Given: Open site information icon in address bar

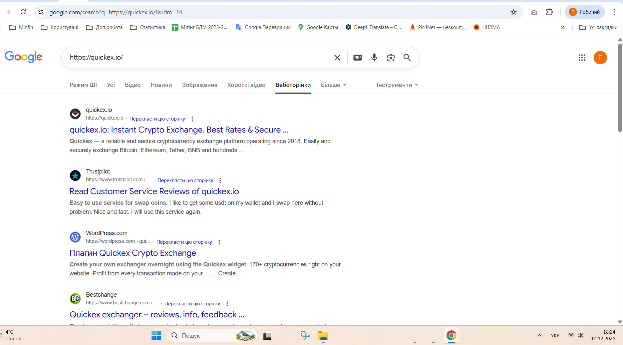Looking at the screenshot, I should (x=41, y=12).
